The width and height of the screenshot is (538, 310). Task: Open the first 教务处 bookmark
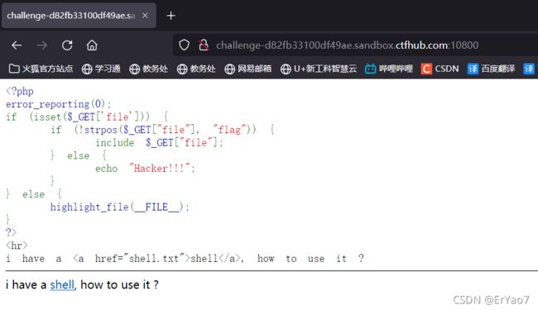coord(148,69)
